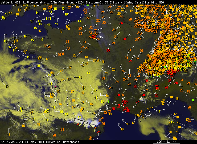Click the red minus lightning marker near Atlantic coast

[55, 87]
